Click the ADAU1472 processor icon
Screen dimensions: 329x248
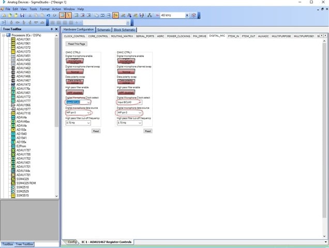[13, 85]
